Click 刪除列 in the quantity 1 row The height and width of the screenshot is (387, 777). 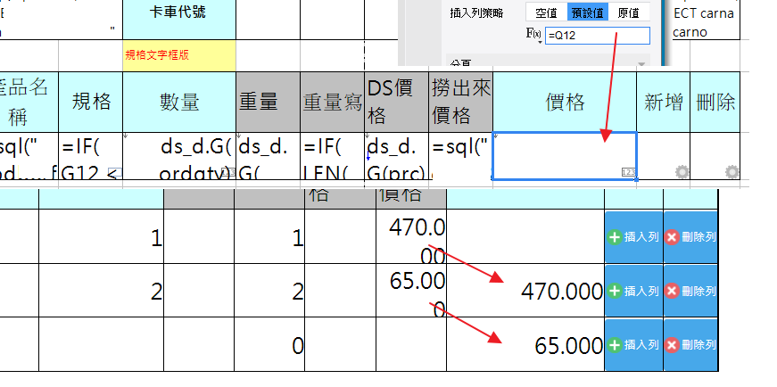pyautogui.click(x=690, y=237)
